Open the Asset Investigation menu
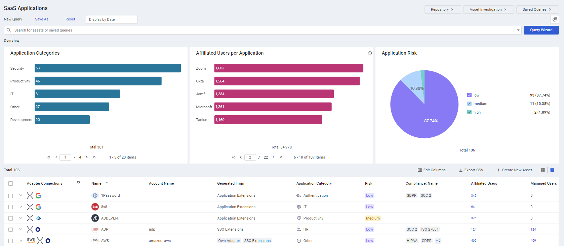Image resolution: width=564 pixels, height=246 pixels. click(488, 9)
